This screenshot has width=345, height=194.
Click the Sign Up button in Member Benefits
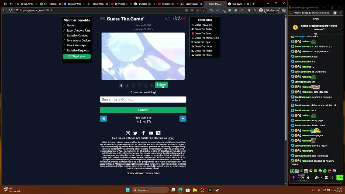point(77,56)
